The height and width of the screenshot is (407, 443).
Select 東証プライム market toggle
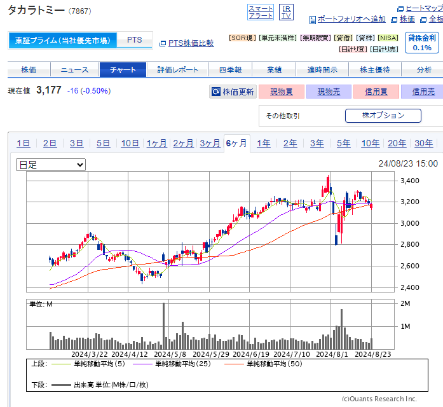pyautogui.click(x=63, y=41)
